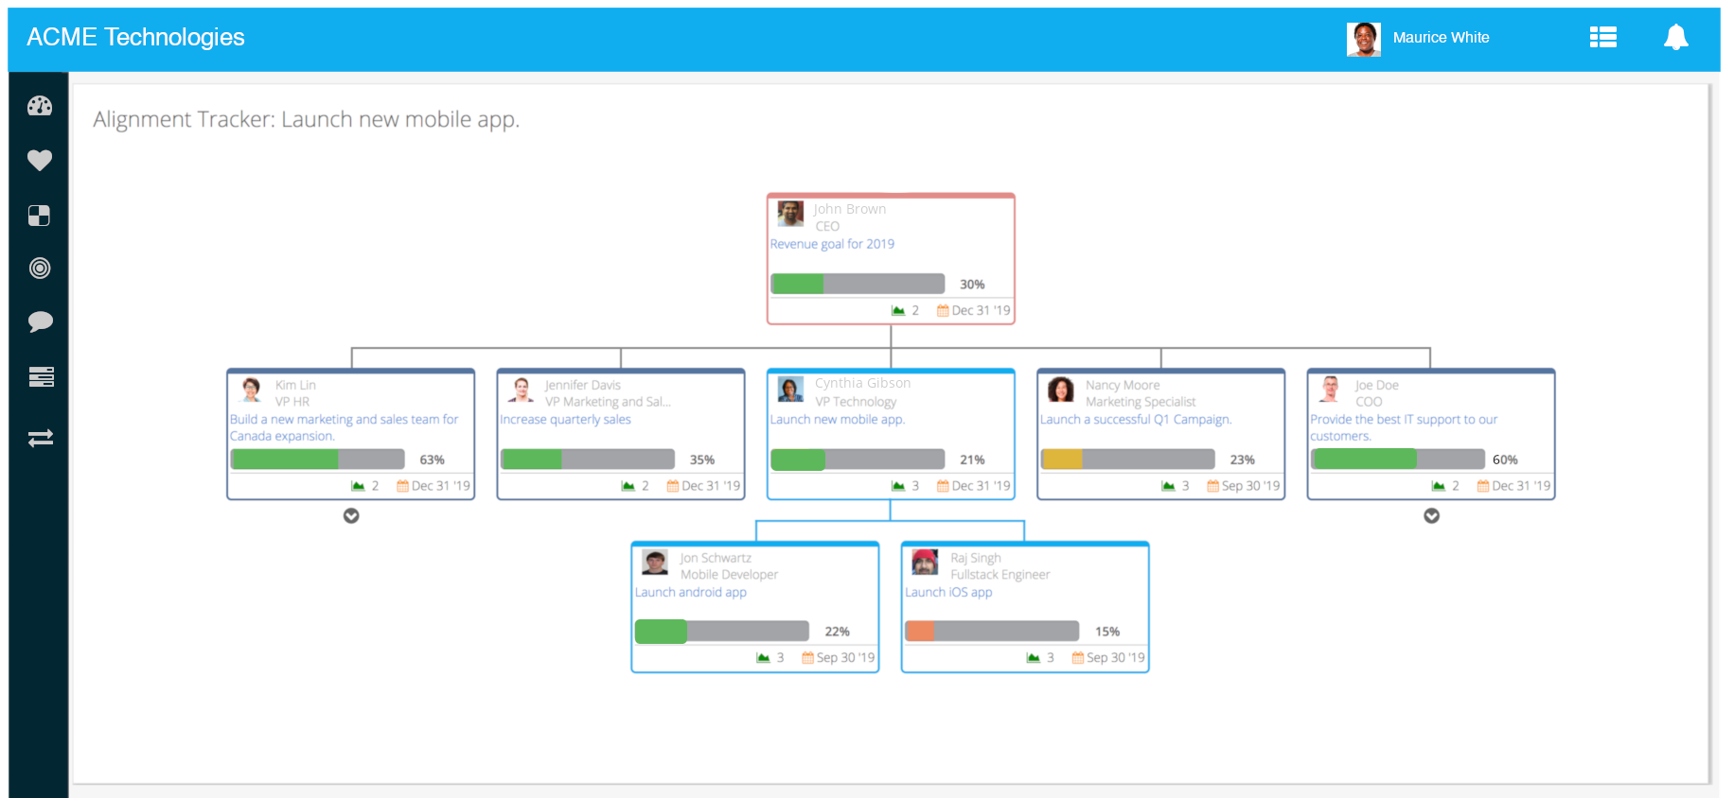This screenshot has height=798, width=1734.
Task: Click calendar due date icon on Cynthia Gibson's card
Action: 943,486
